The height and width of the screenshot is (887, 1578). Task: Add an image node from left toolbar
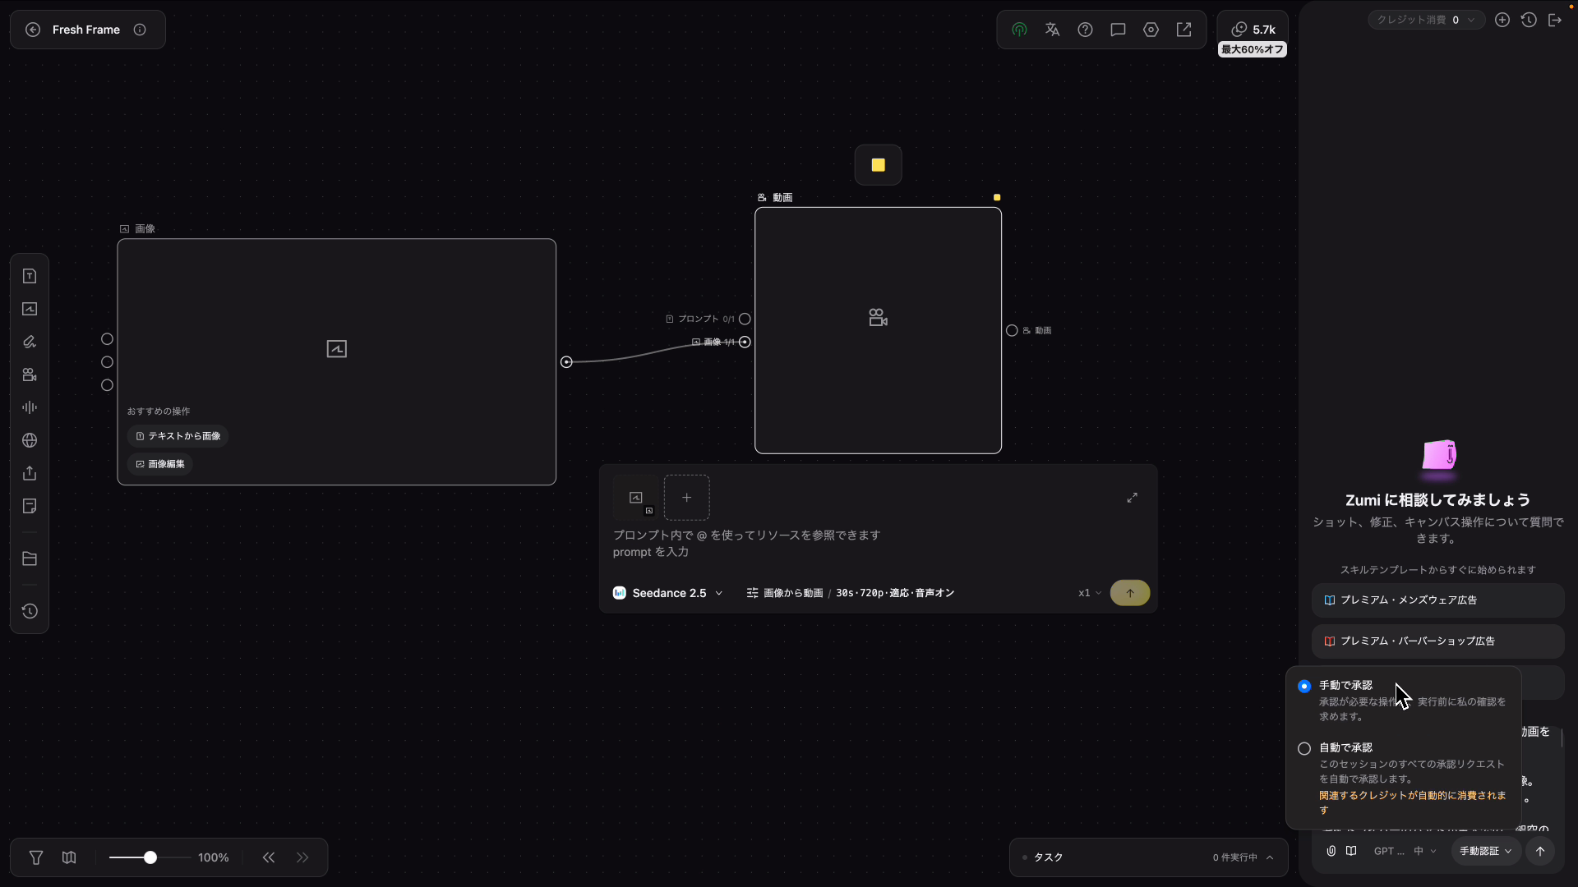click(30, 309)
